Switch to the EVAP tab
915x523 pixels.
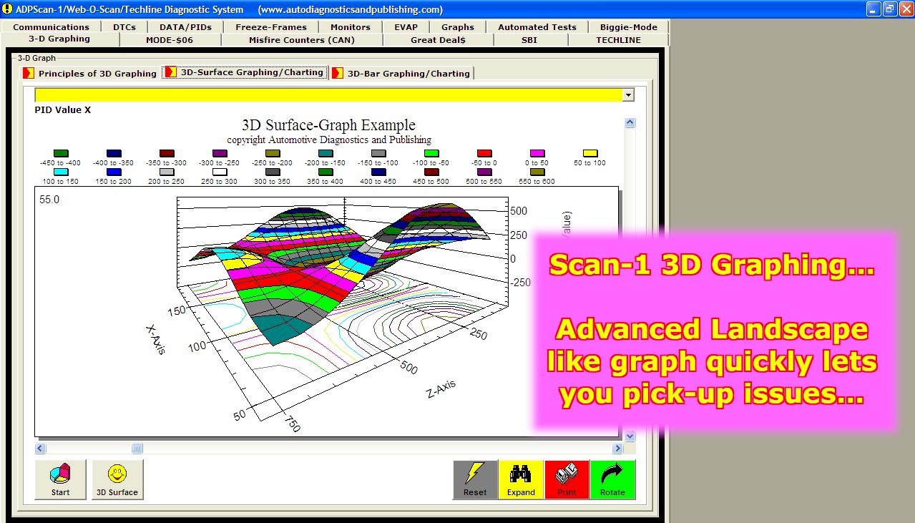click(406, 27)
